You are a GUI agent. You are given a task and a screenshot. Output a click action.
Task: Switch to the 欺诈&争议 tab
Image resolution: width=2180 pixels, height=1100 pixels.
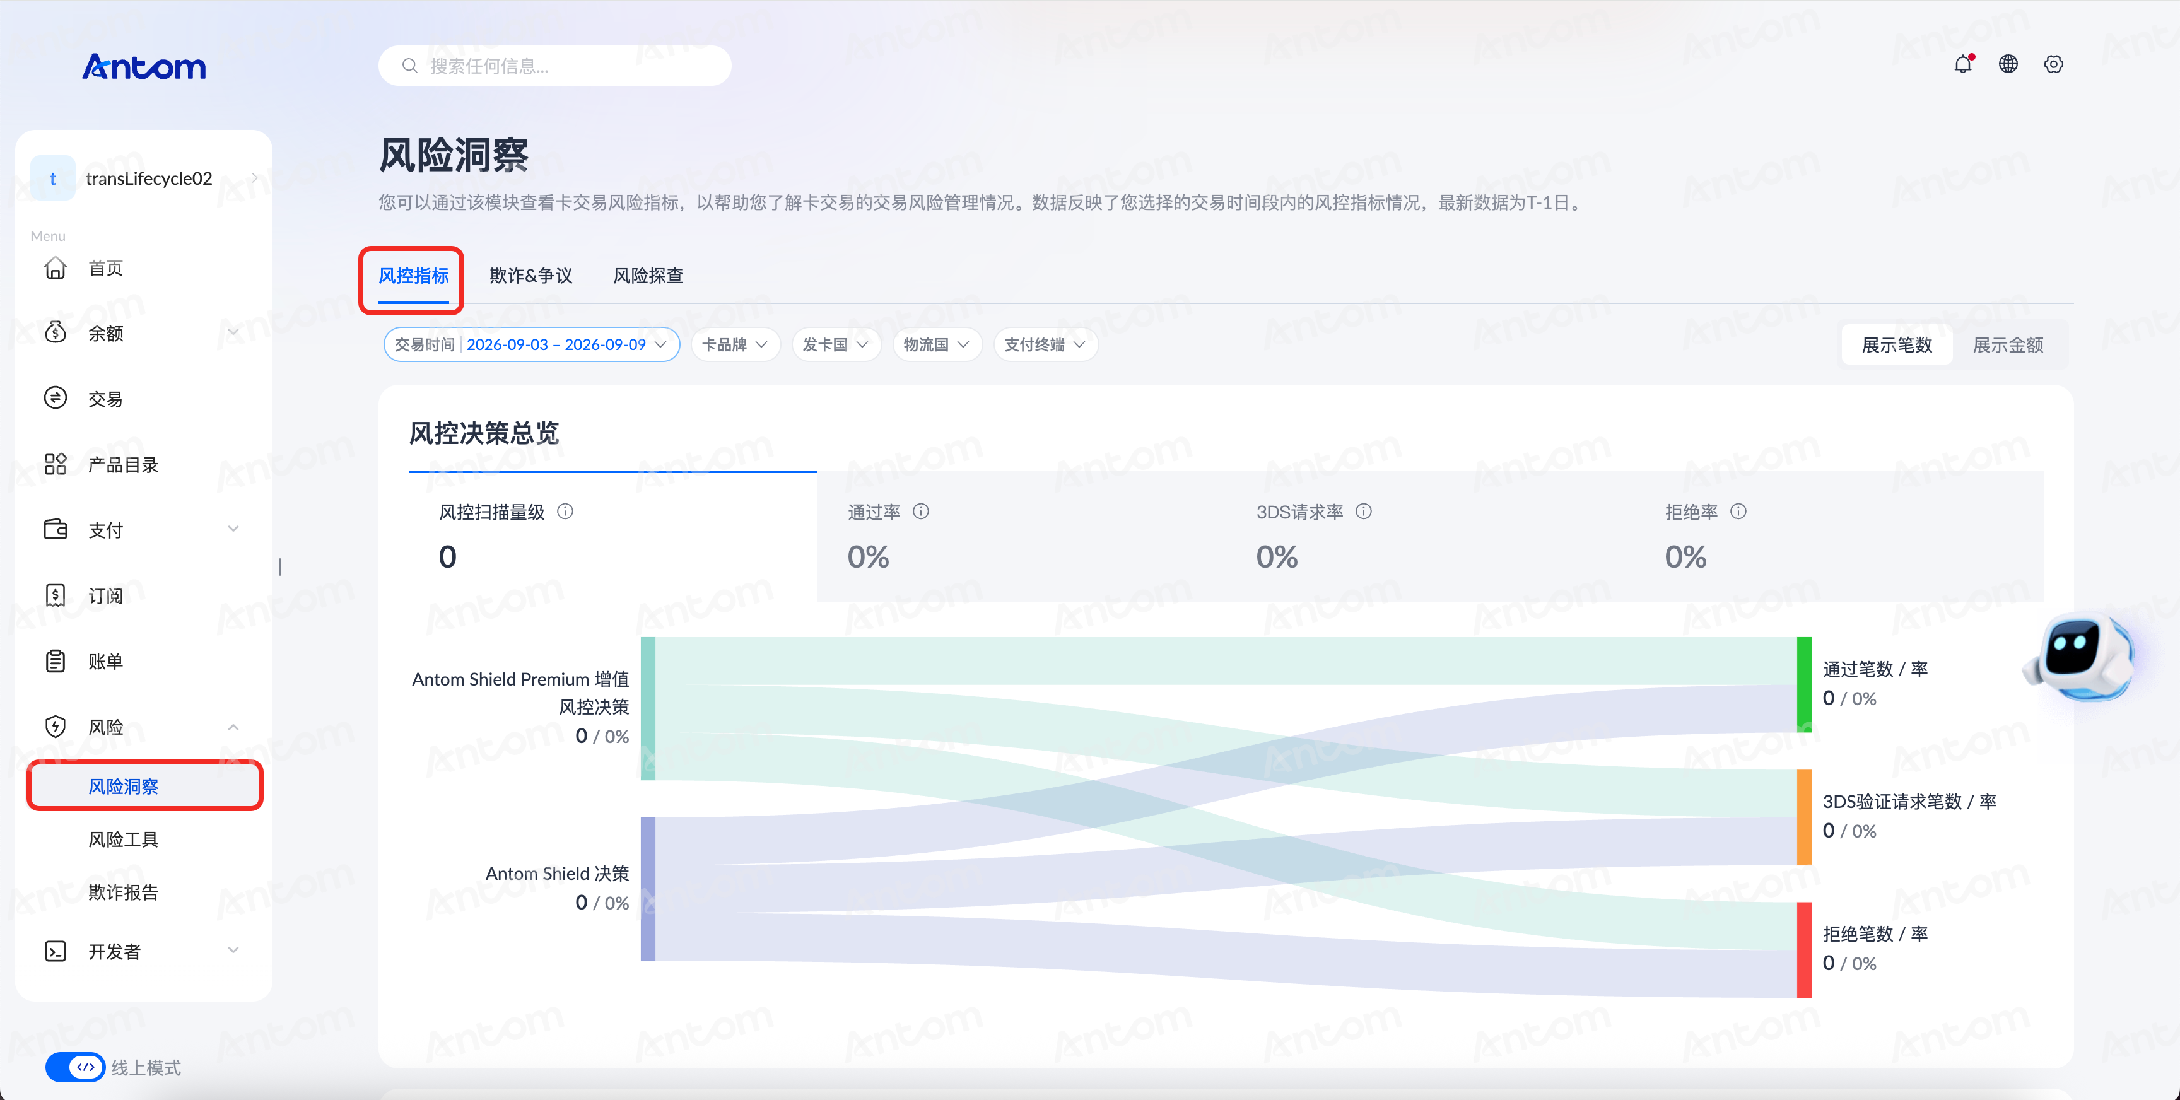[x=530, y=276]
